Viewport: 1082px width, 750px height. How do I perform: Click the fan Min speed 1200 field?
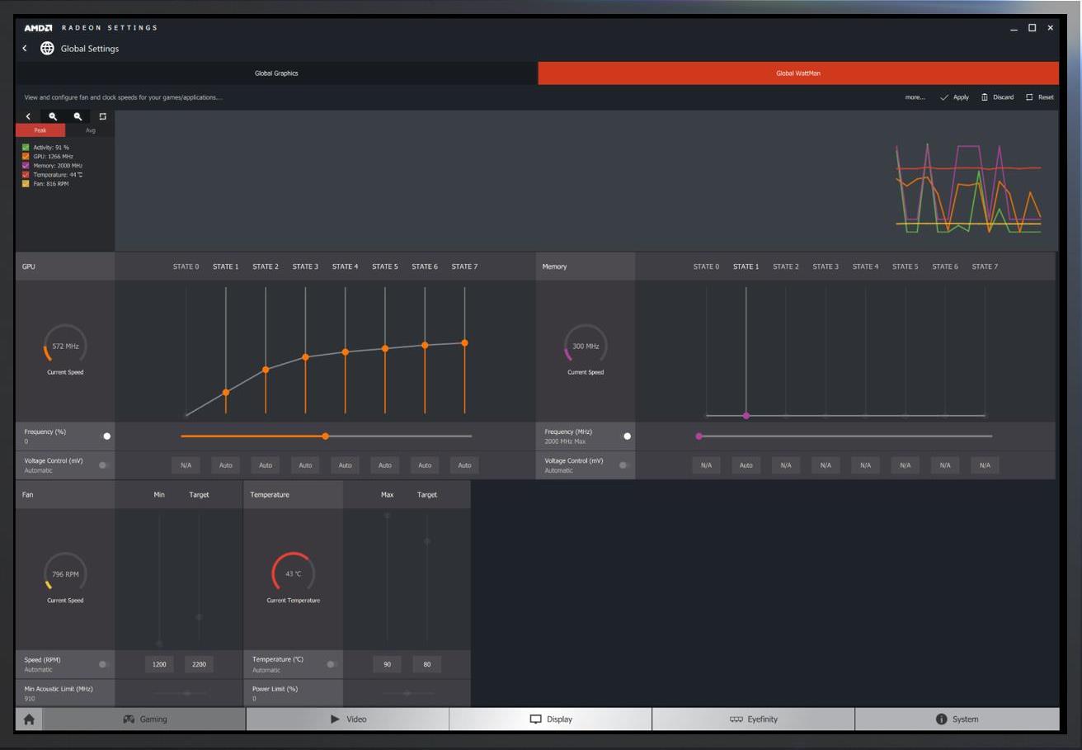click(159, 664)
